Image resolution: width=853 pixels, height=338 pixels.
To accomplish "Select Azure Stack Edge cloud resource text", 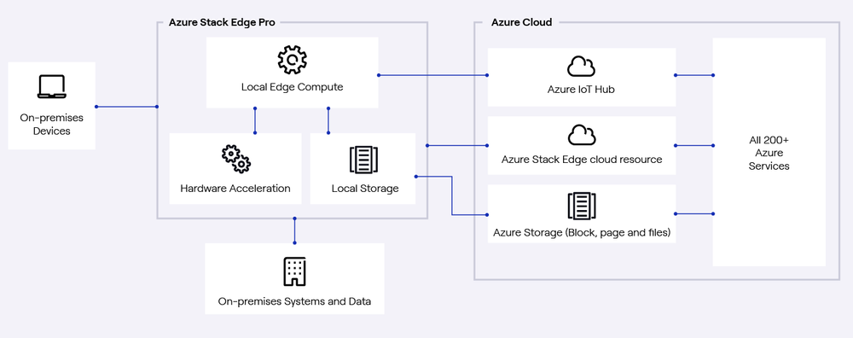I will 582,160.
